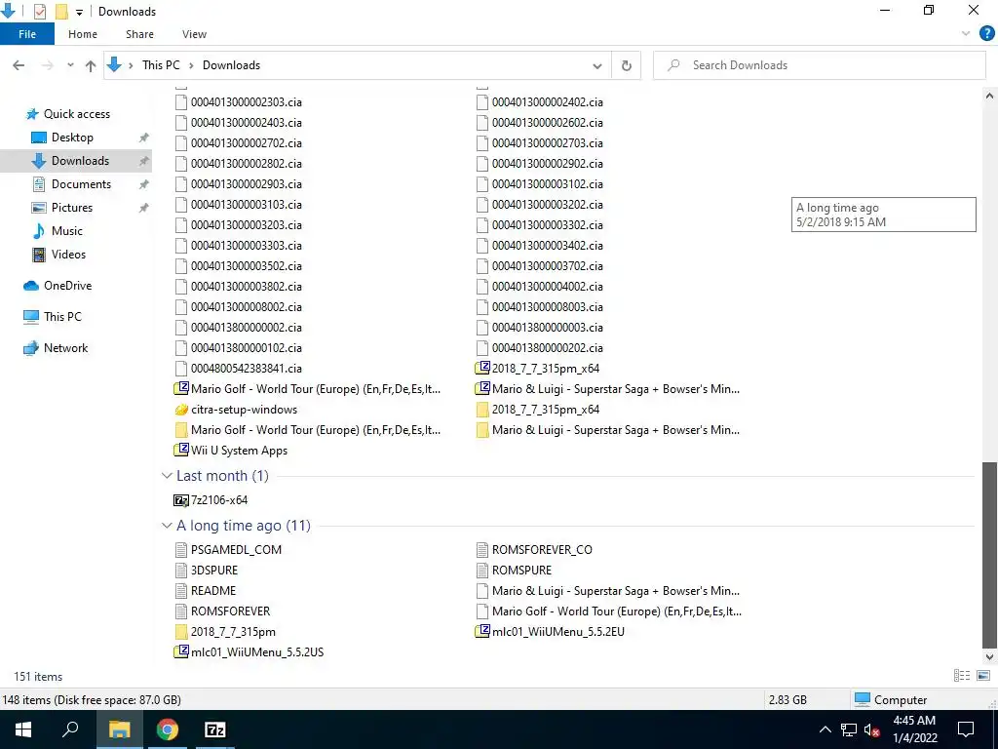The width and height of the screenshot is (998, 749).
Task: Open Google Chrome from the taskbar
Action: tap(168, 729)
